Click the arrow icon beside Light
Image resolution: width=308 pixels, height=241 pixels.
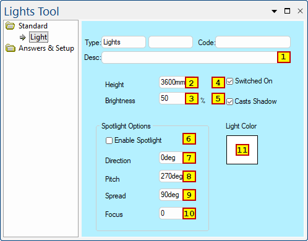(x=23, y=37)
